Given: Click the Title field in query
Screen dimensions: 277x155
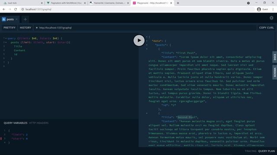Looking at the screenshot, I should pos(18,46).
